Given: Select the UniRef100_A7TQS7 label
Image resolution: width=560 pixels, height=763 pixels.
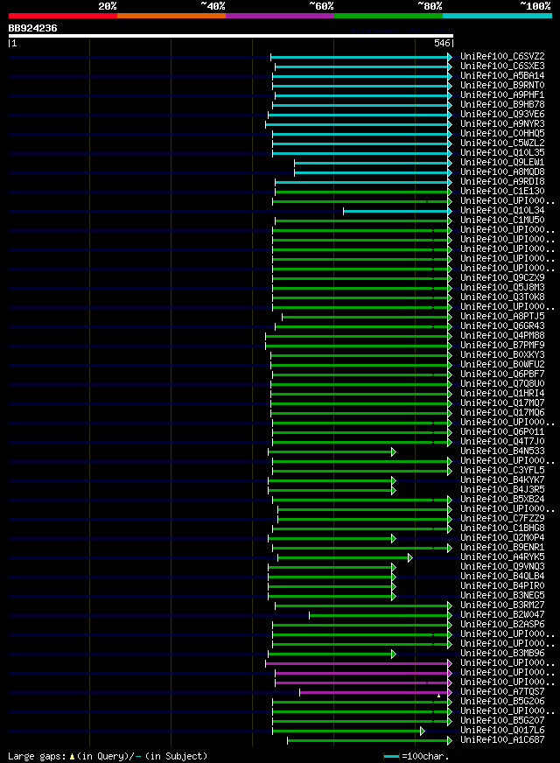Looking at the screenshot, I should tap(502, 691).
